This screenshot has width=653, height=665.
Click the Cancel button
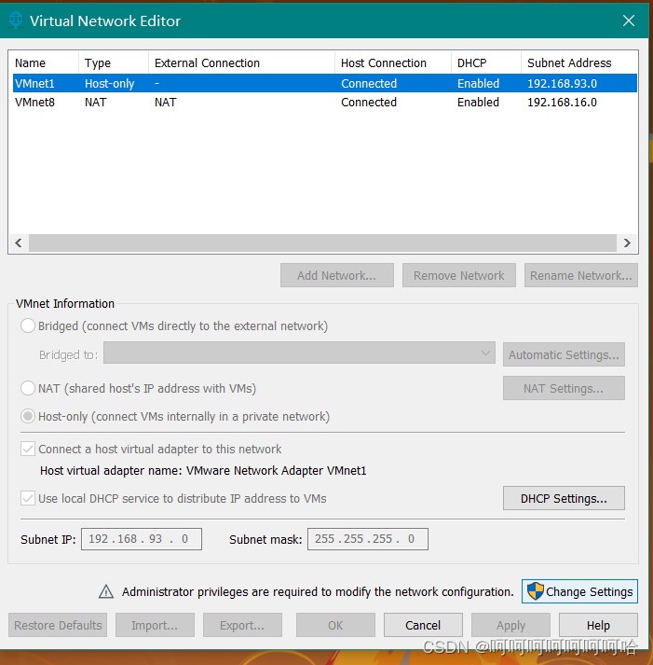423,625
